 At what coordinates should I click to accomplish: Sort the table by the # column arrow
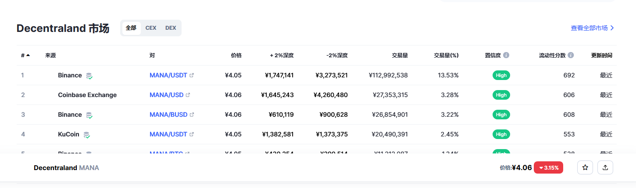tap(28, 56)
